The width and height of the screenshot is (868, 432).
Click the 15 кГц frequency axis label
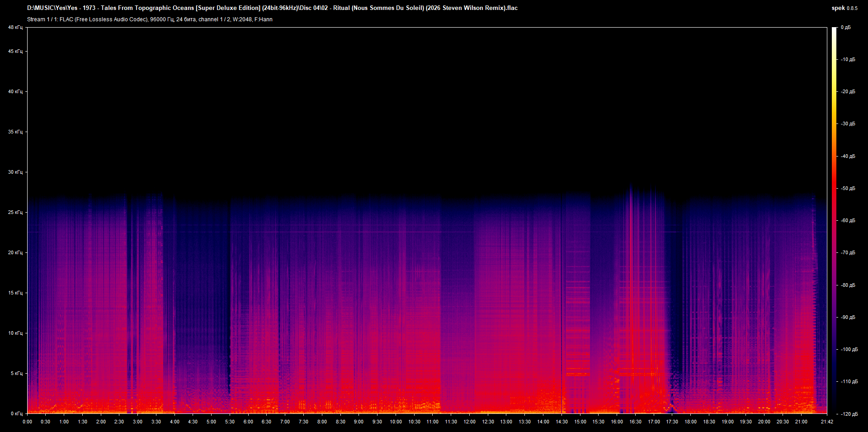click(x=15, y=293)
